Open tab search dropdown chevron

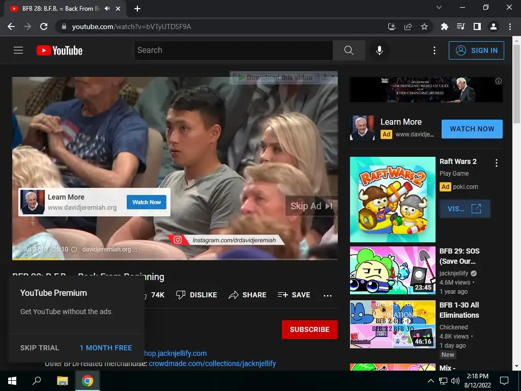coord(439,7)
